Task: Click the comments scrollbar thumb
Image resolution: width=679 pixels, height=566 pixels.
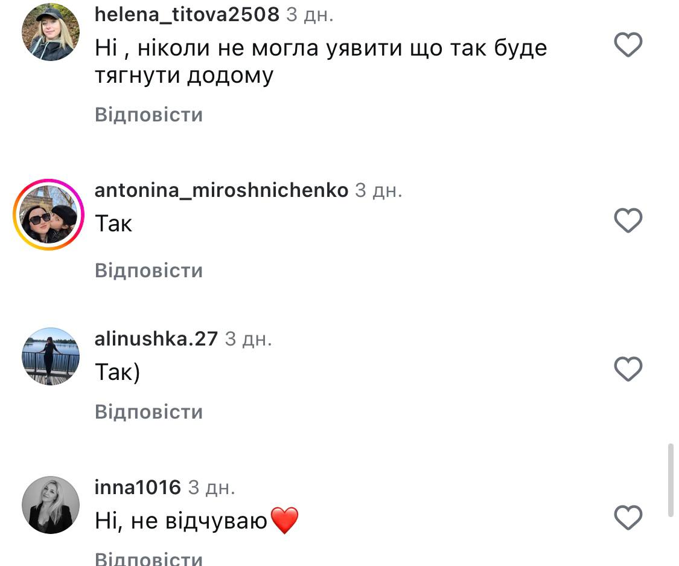Action: [671, 480]
